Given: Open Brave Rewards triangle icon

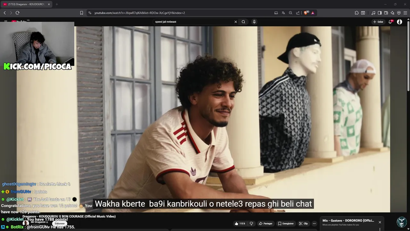Looking at the screenshot, I should tap(313, 13).
